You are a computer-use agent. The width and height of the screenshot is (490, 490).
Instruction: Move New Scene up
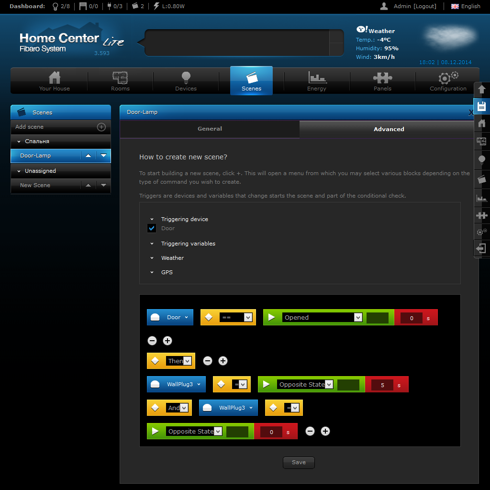89,185
